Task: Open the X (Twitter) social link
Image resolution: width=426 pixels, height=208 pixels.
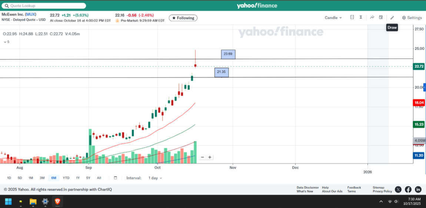Action: [398, 190]
